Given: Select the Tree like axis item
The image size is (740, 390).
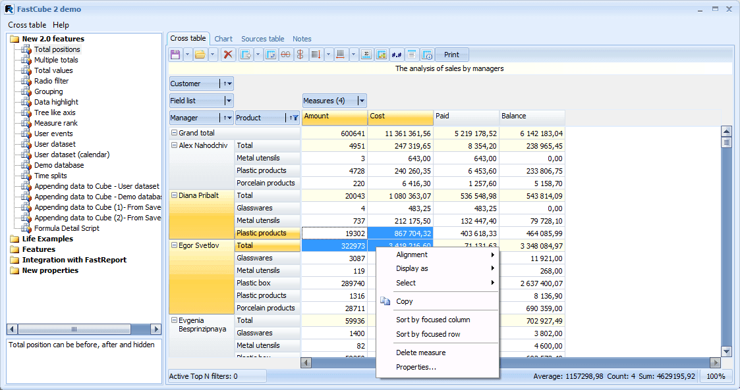Looking at the screenshot, I should coord(55,112).
